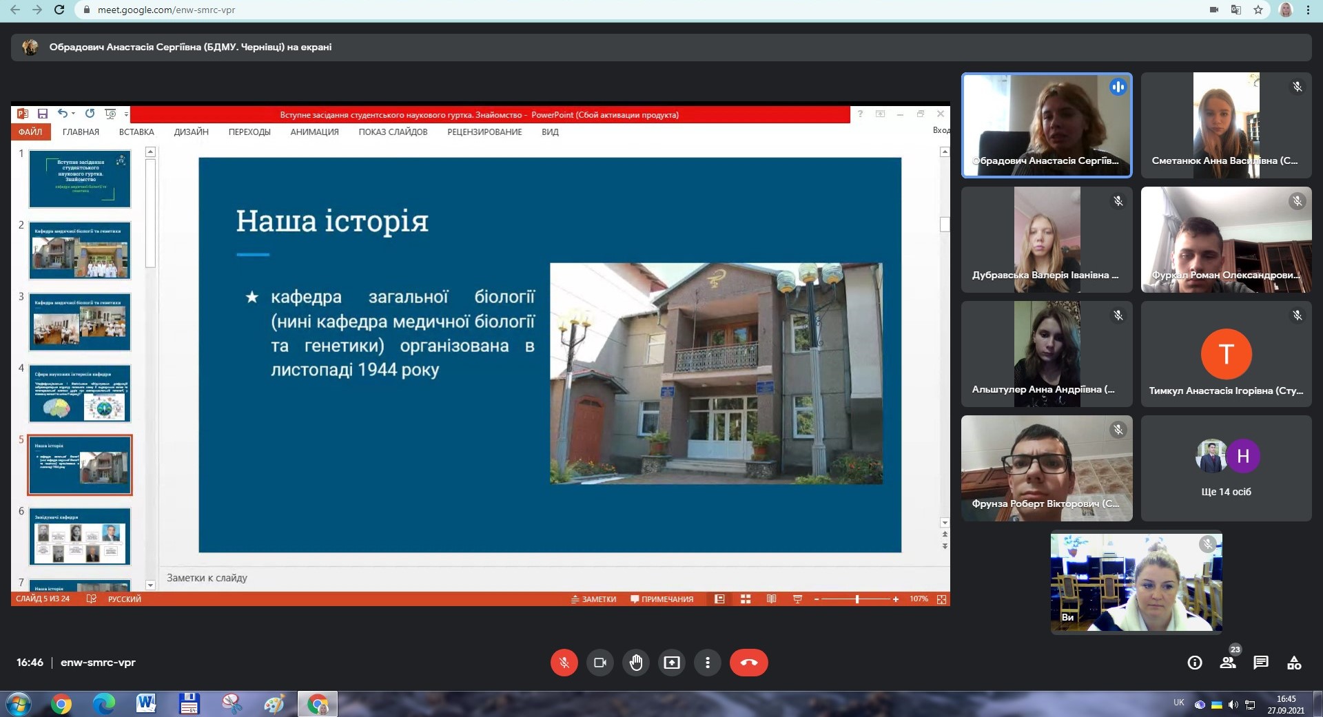This screenshot has height=717, width=1323.
Task: Click ПЕРЕХОДЫ ribbon tab
Action: pos(249,132)
